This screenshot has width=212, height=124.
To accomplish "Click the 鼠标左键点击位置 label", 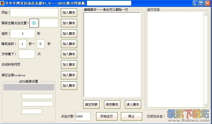I will coord(15,23).
